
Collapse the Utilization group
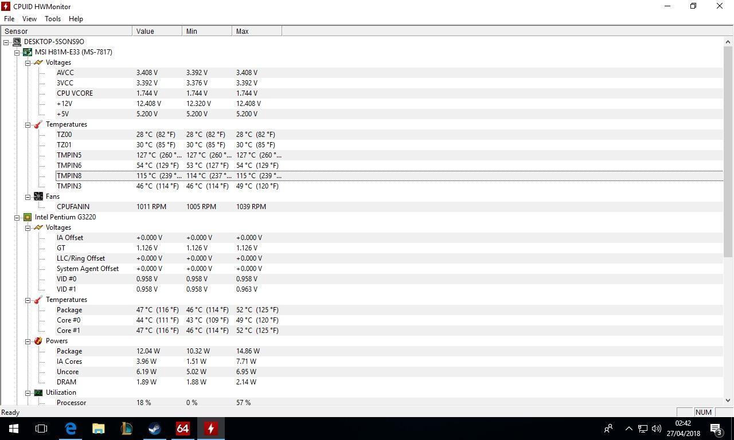(28, 392)
